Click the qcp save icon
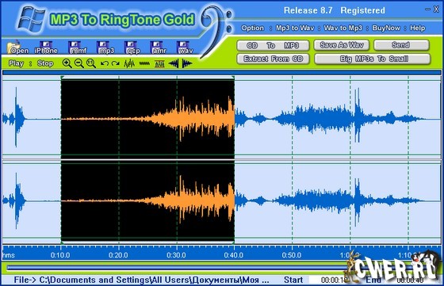This screenshot has height=286, width=444. click(132, 48)
